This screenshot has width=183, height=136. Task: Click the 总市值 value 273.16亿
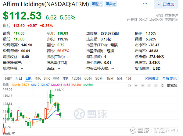coord(156,57)
